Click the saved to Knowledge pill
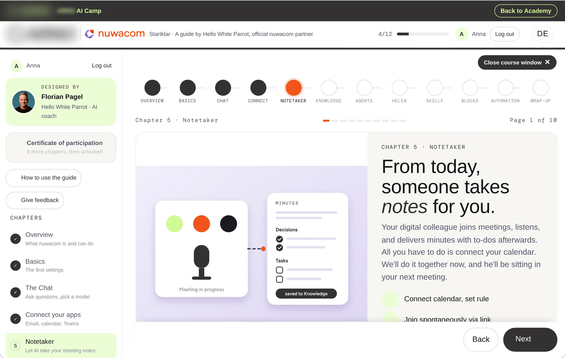565x358 pixels. (x=306, y=294)
